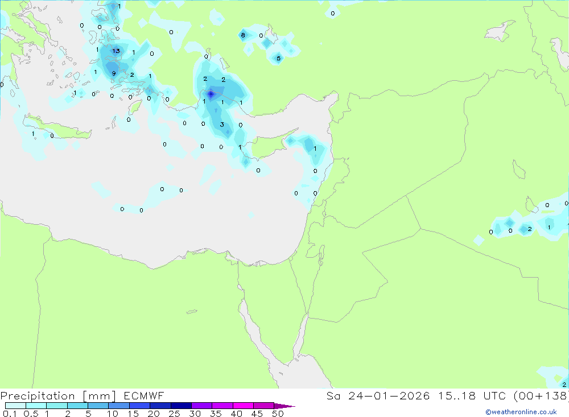Click the legend label '15'
569x417 pixels.
(133, 414)
